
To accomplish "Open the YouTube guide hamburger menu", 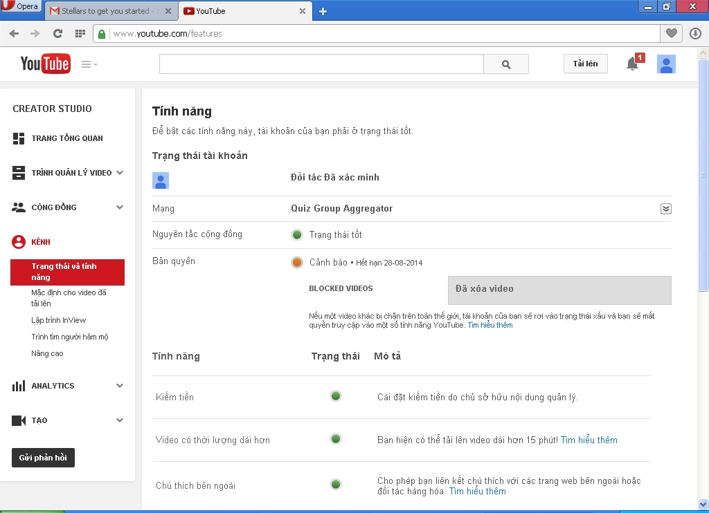I will pos(89,64).
